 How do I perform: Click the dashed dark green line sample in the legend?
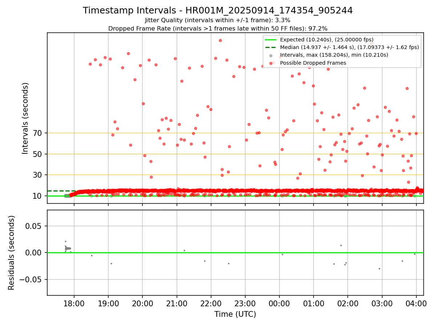coord(271,47)
